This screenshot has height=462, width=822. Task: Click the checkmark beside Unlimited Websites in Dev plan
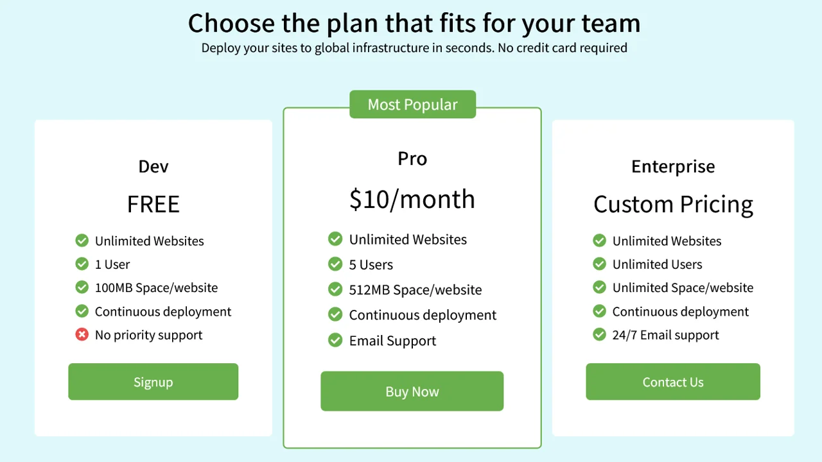(82, 241)
